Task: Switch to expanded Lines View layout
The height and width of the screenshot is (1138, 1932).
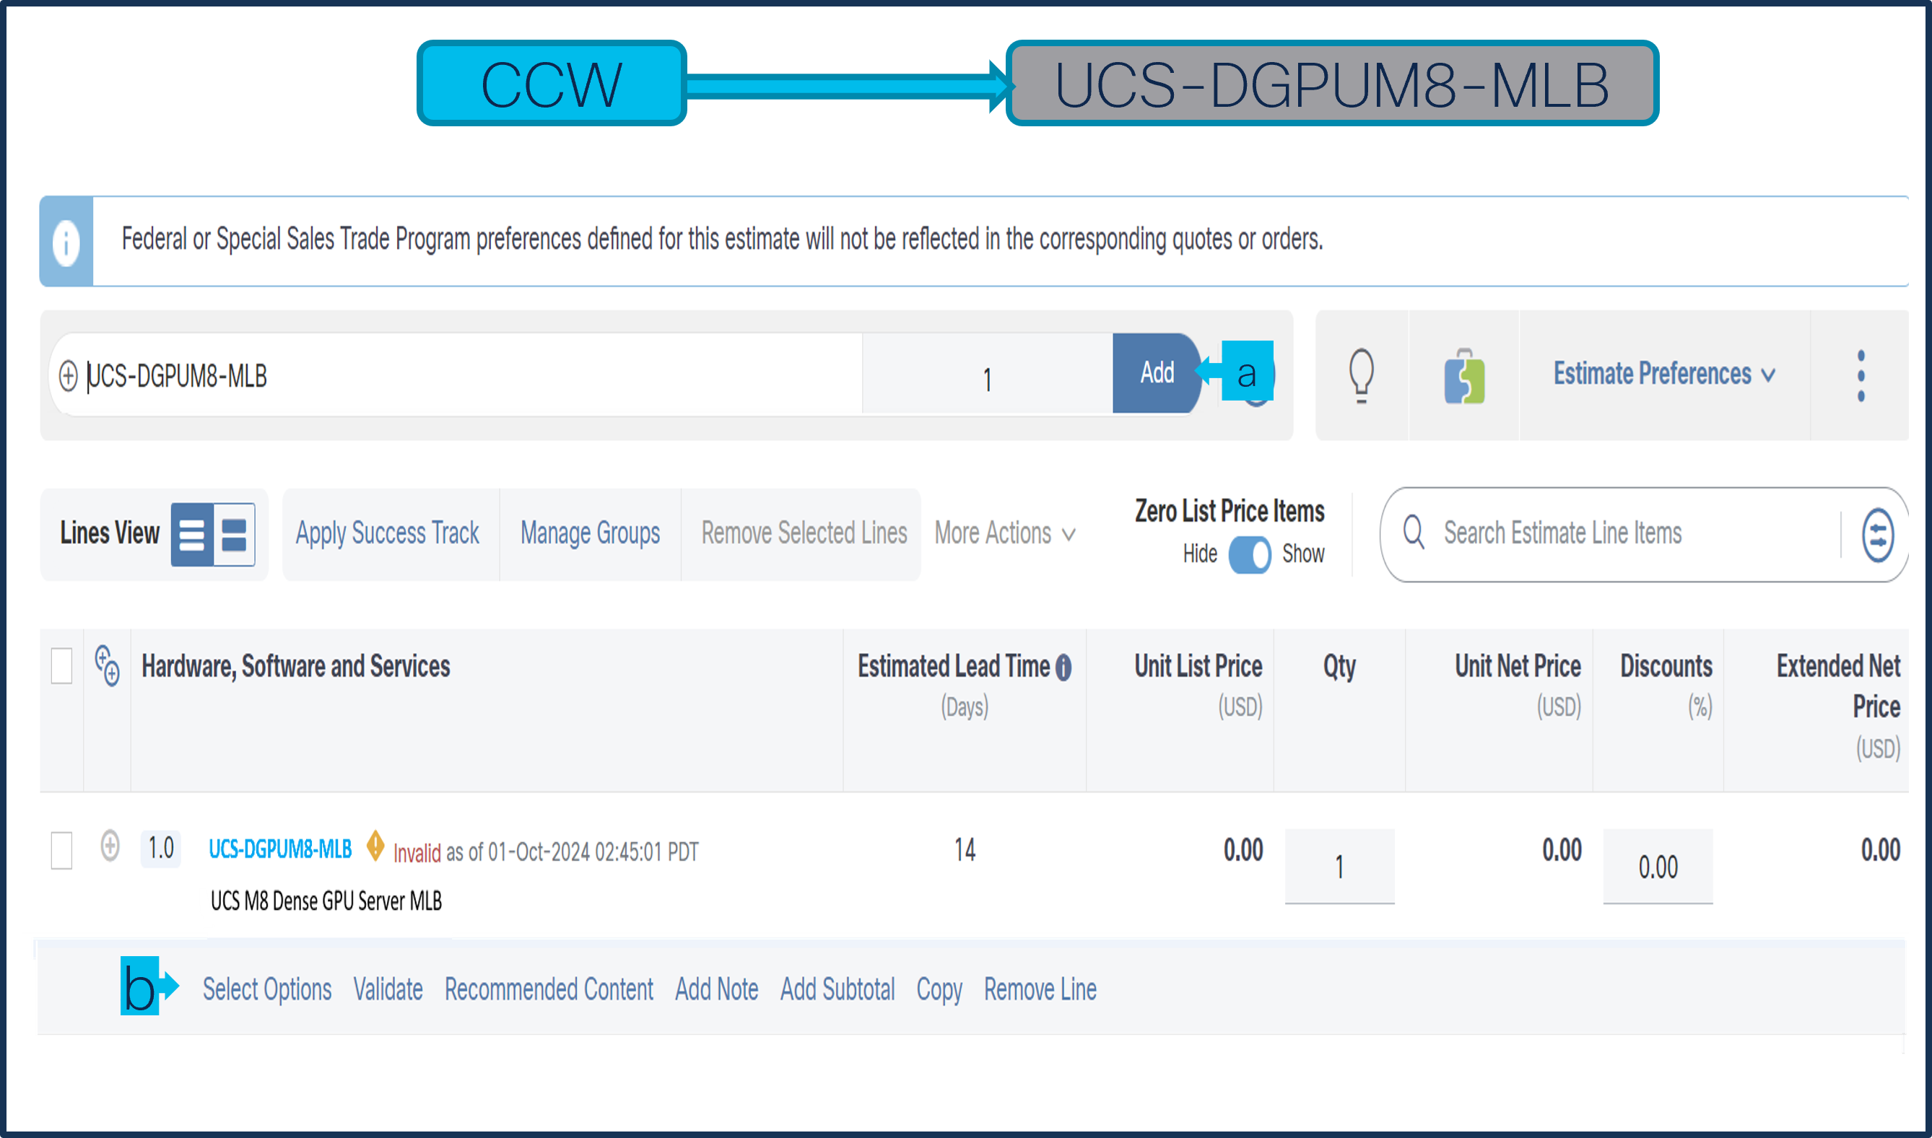Action: click(234, 535)
